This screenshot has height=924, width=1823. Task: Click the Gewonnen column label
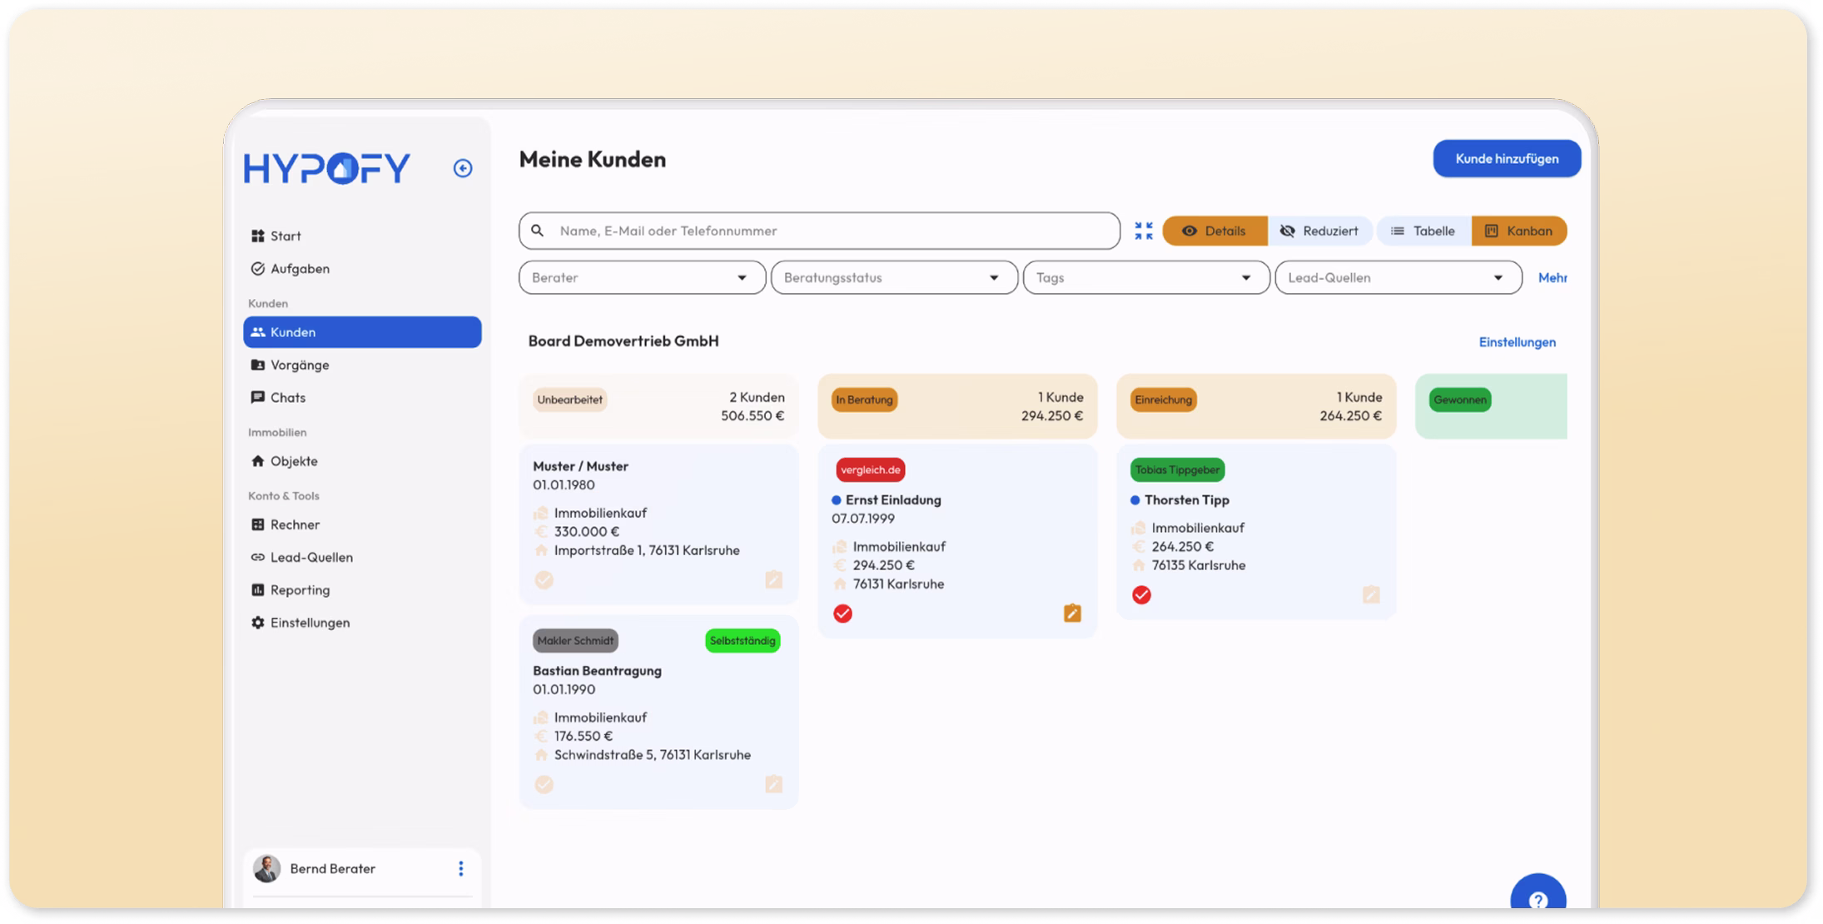tap(1459, 400)
